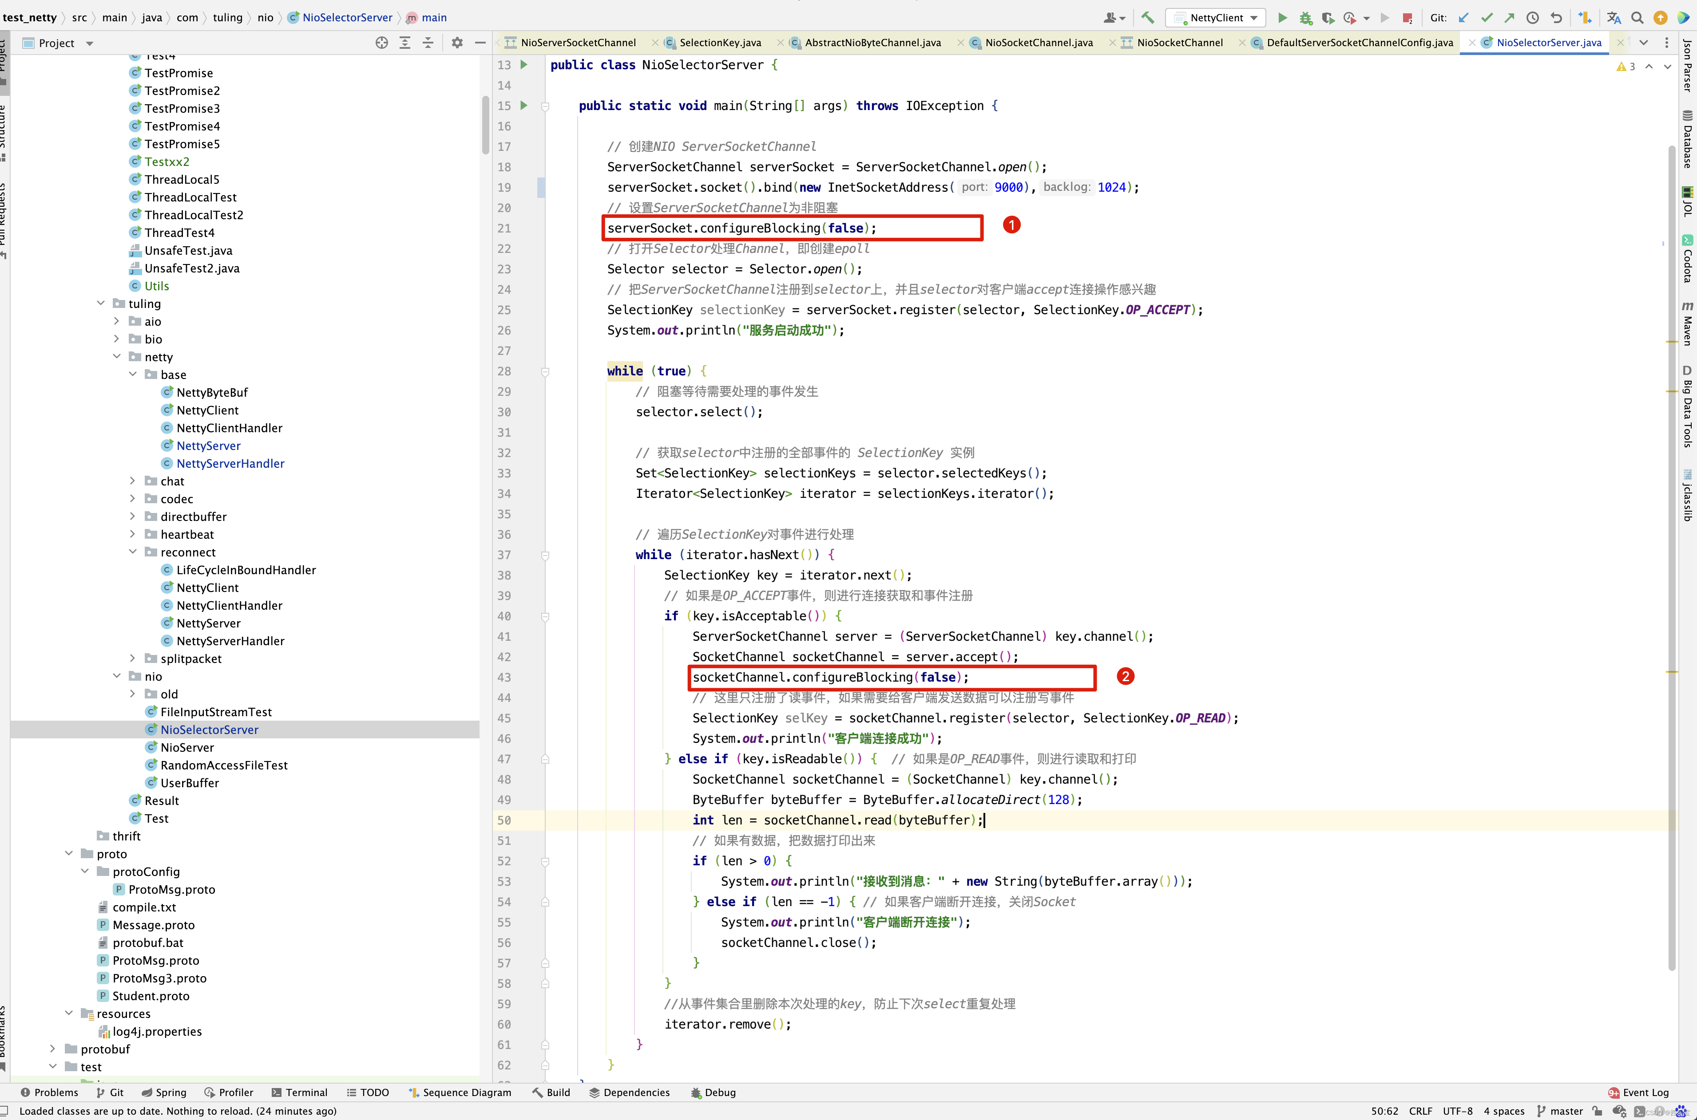Collapse the reconnect folder
This screenshot has width=1697, height=1120.
(x=132, y=552)
